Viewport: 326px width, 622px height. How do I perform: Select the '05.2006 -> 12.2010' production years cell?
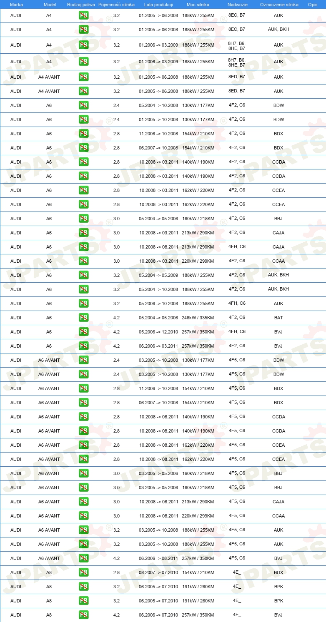158,332
